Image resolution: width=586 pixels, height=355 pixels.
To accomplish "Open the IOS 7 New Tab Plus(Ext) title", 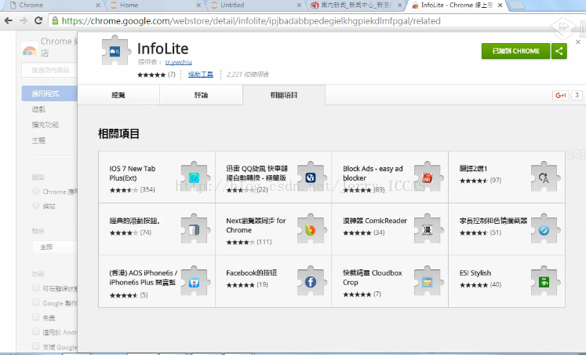I will tap(133, 174).
